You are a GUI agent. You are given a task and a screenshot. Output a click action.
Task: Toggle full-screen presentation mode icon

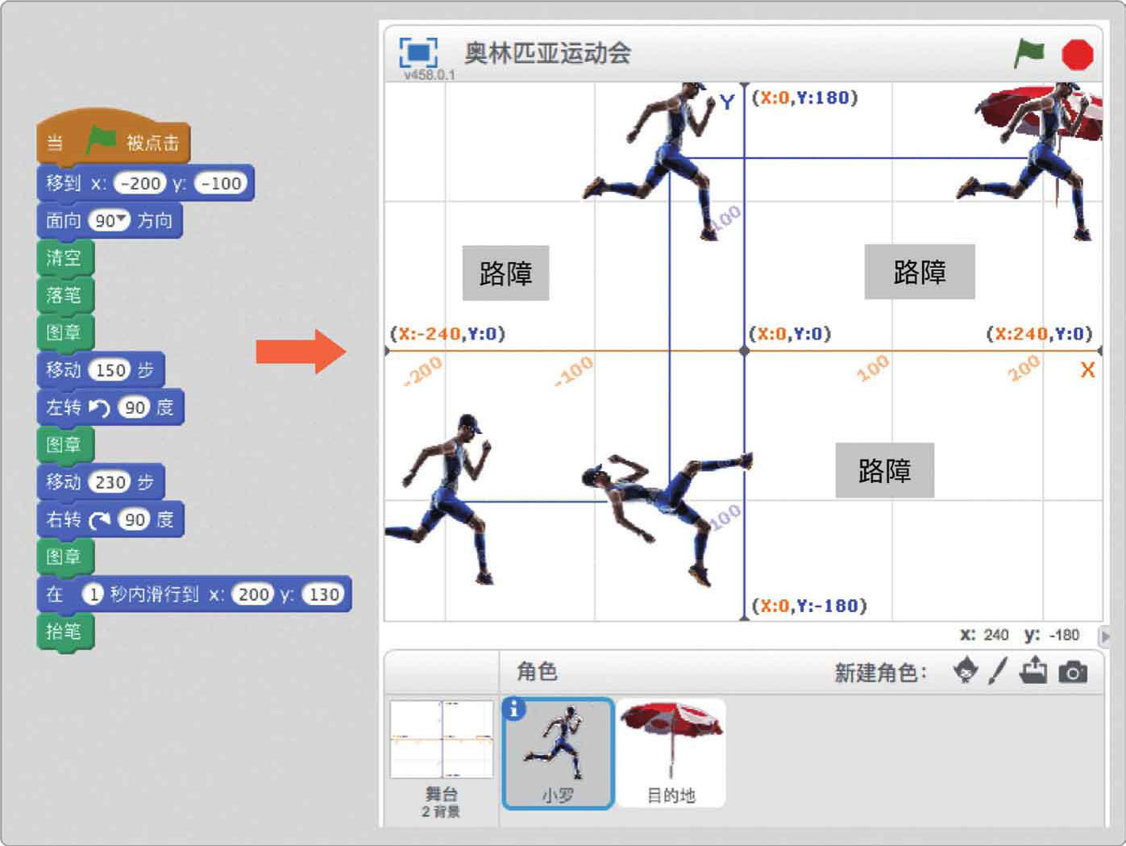pos(418,52)
